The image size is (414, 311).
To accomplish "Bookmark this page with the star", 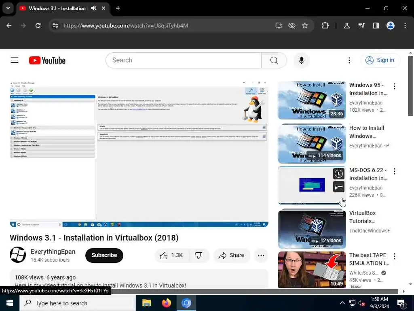I will click(305, 26).
